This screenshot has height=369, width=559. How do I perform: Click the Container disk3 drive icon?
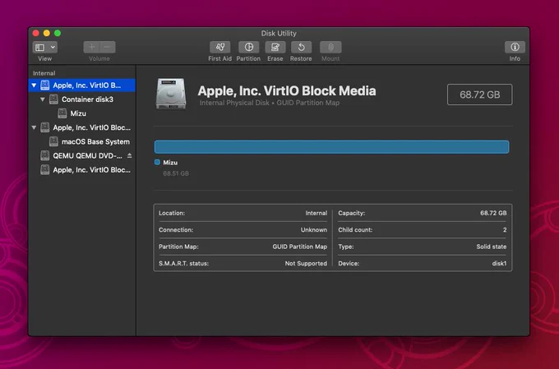pyautogui.click(x=53, y=99)
